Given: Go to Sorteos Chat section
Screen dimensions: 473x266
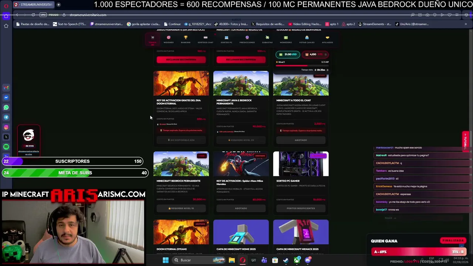Looking at the screenshot, I should tap(205, 39).
